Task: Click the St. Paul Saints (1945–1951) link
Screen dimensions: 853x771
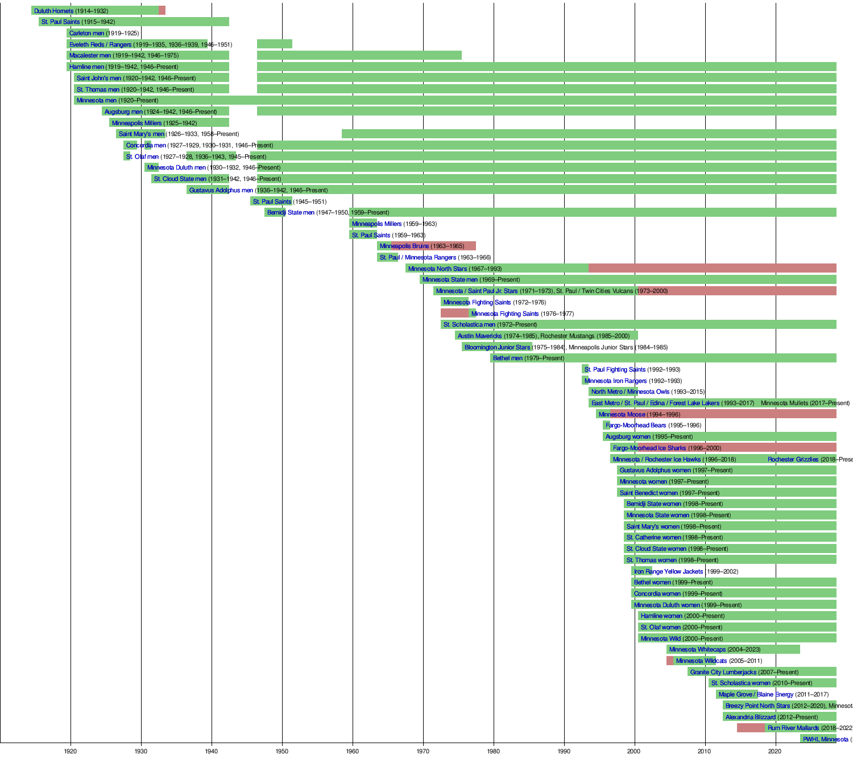Action: click(x=272, y=201)
